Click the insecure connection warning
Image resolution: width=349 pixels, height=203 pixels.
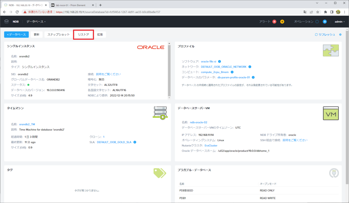tap(38, 12)
